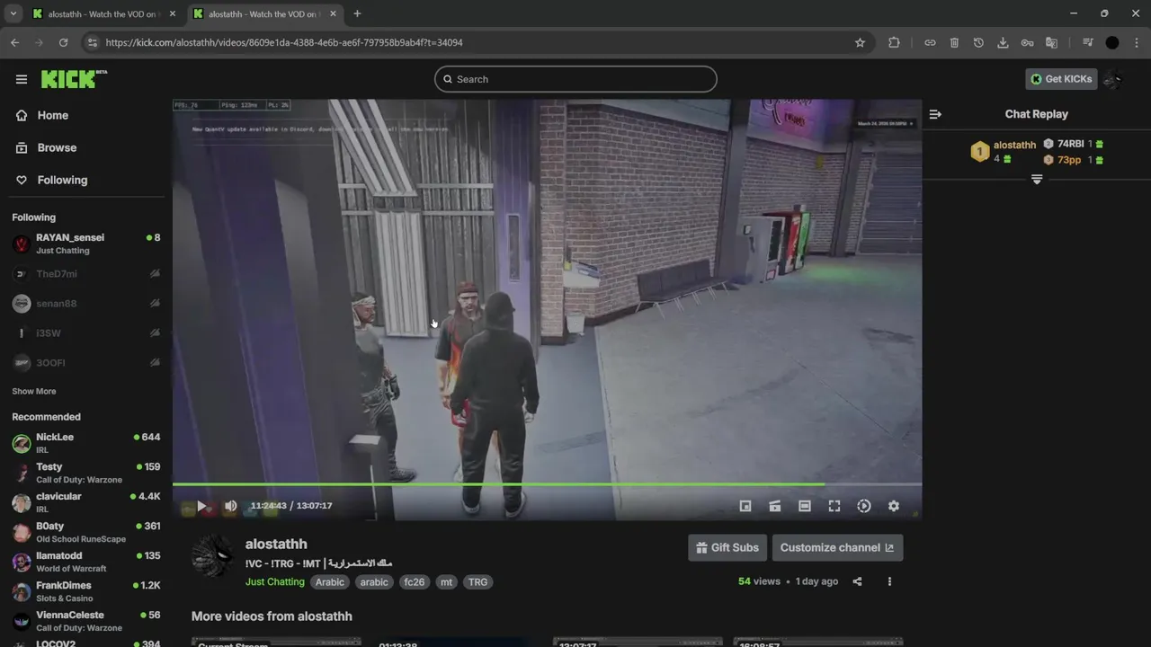This screenshot has width=1151, height=647.
Task: Open TheD7mi offline channel
Action: coord(86,274)
